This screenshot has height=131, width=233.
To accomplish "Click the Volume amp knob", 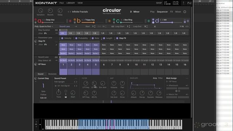I will pyautogui.click(x=114, y=83).
